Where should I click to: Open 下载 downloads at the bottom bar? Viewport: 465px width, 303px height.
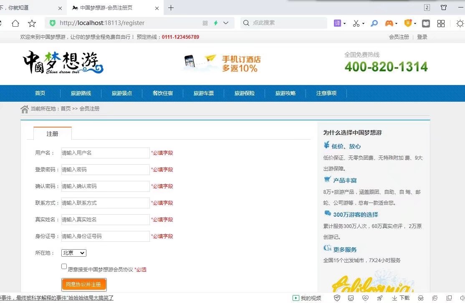click(x=402, y=298)
